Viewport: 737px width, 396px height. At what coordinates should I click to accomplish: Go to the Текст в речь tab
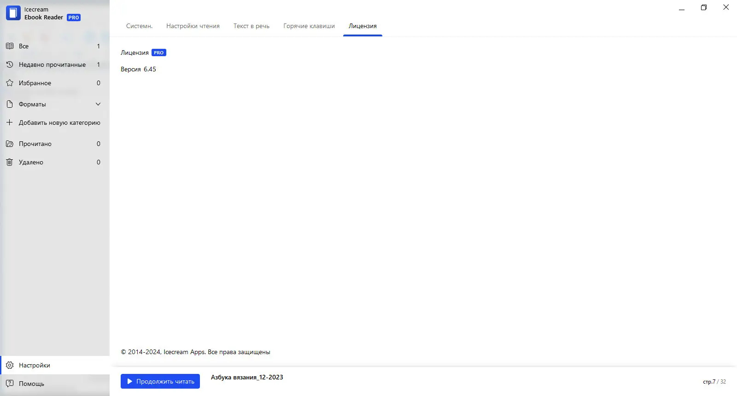(x=252, y=26)
